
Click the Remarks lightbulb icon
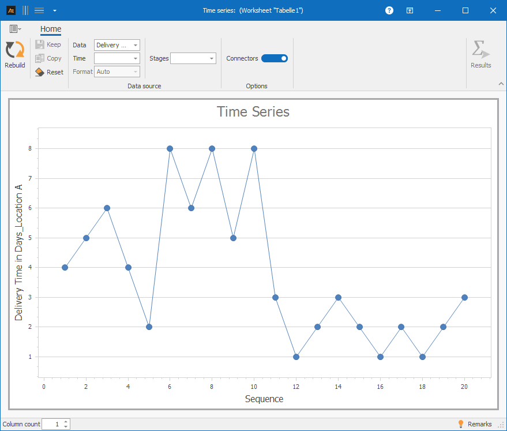coord(461,424)
